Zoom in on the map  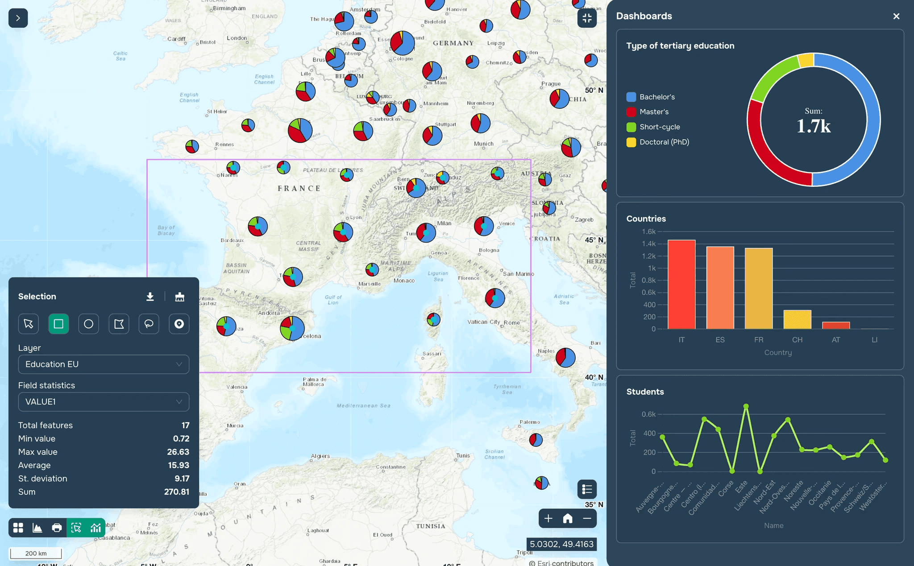tap(548, 518)
